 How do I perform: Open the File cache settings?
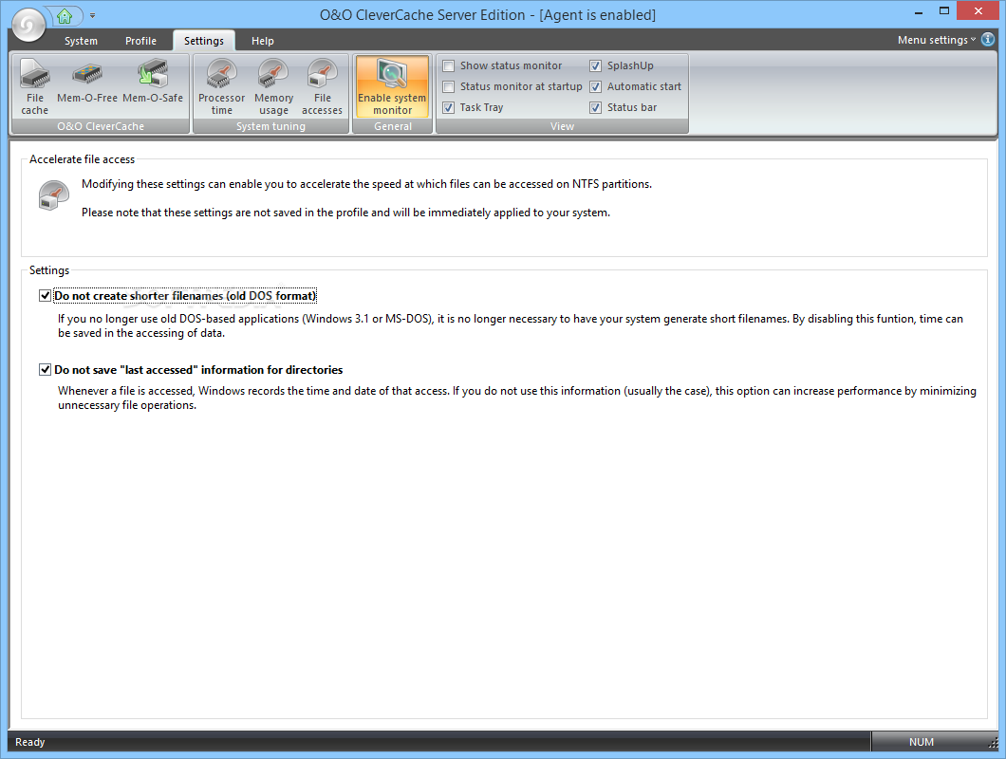coord(35,86)
